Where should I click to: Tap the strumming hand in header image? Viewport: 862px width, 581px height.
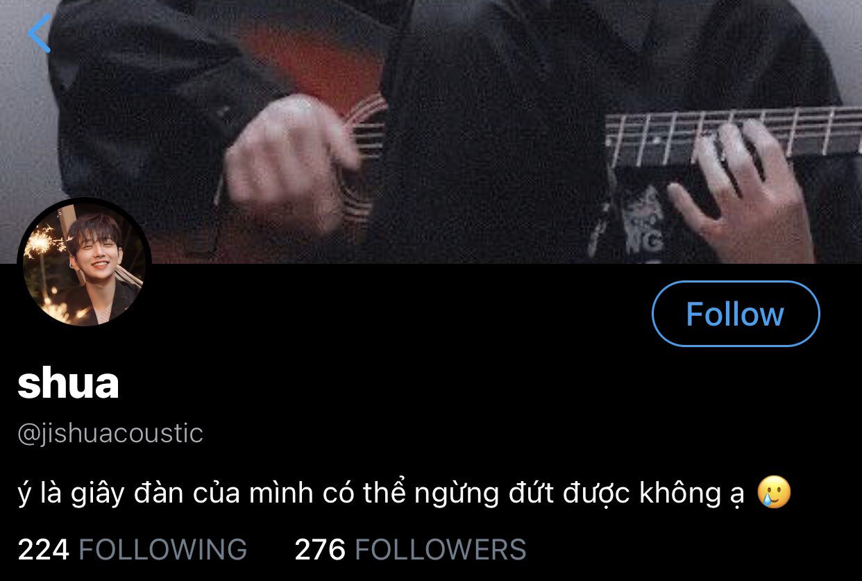[x=291, y=158]
